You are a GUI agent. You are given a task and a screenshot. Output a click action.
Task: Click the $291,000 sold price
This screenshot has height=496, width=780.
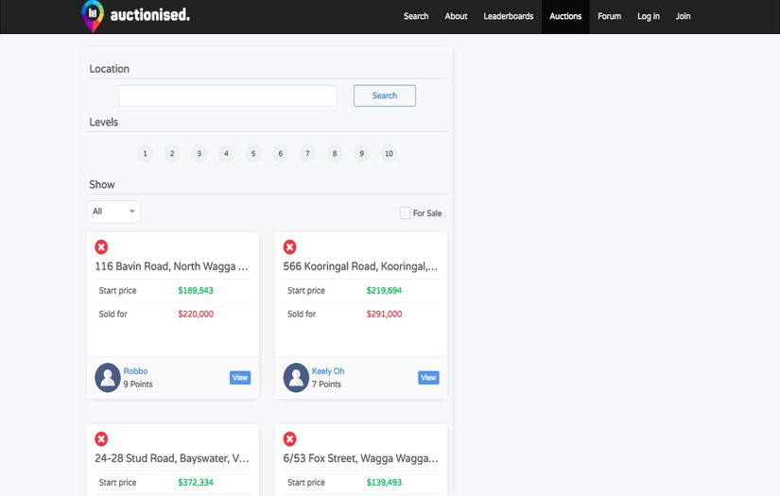384,314
